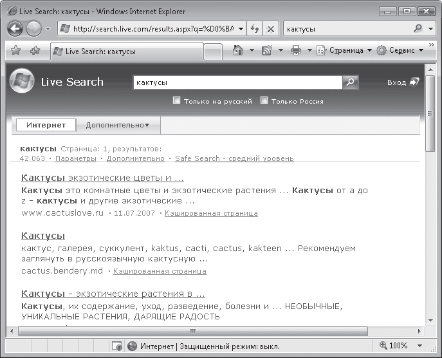Select the 'Интернет' search tab
This screenshot has width=442, height=358.
(46, 125)
